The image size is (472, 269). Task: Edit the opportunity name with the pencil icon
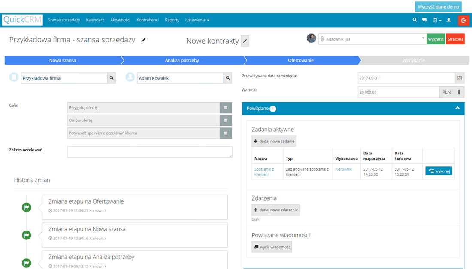[x=144, y=40]
